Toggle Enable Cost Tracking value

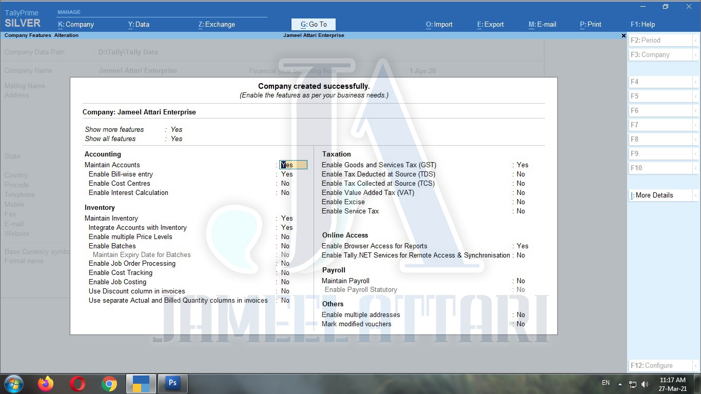pos(285,272)
